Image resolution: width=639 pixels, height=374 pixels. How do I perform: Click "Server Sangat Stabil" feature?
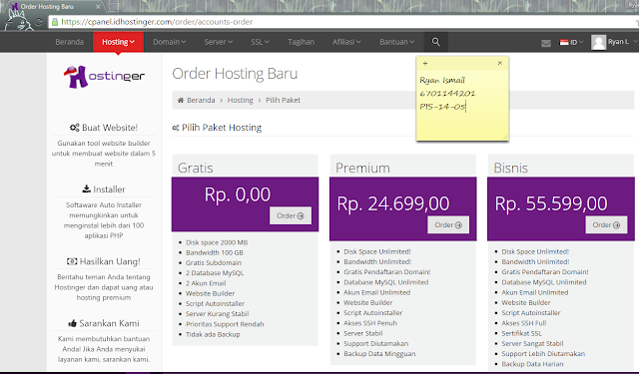(532, 343)
